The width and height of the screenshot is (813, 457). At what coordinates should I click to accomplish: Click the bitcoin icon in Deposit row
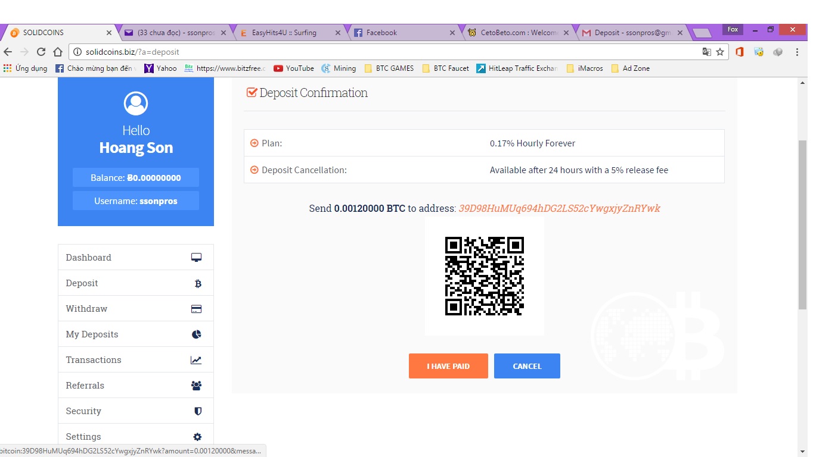click(198, 284)
